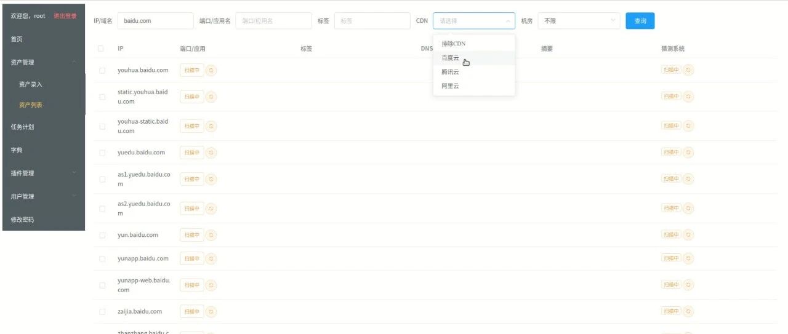This screenshot has height=334, width=788.
Task: Rescan guessed system for yunapp.baidu.com
Action: [x=688, y=258]
